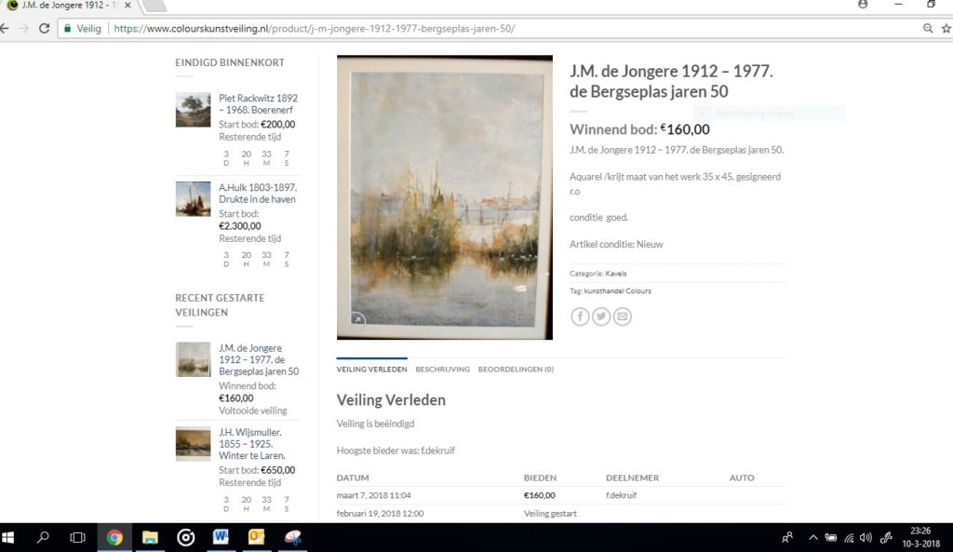Open the Paint app in the taskbar
This screenshot has width=953, height=552.
[x=293, y=537]
